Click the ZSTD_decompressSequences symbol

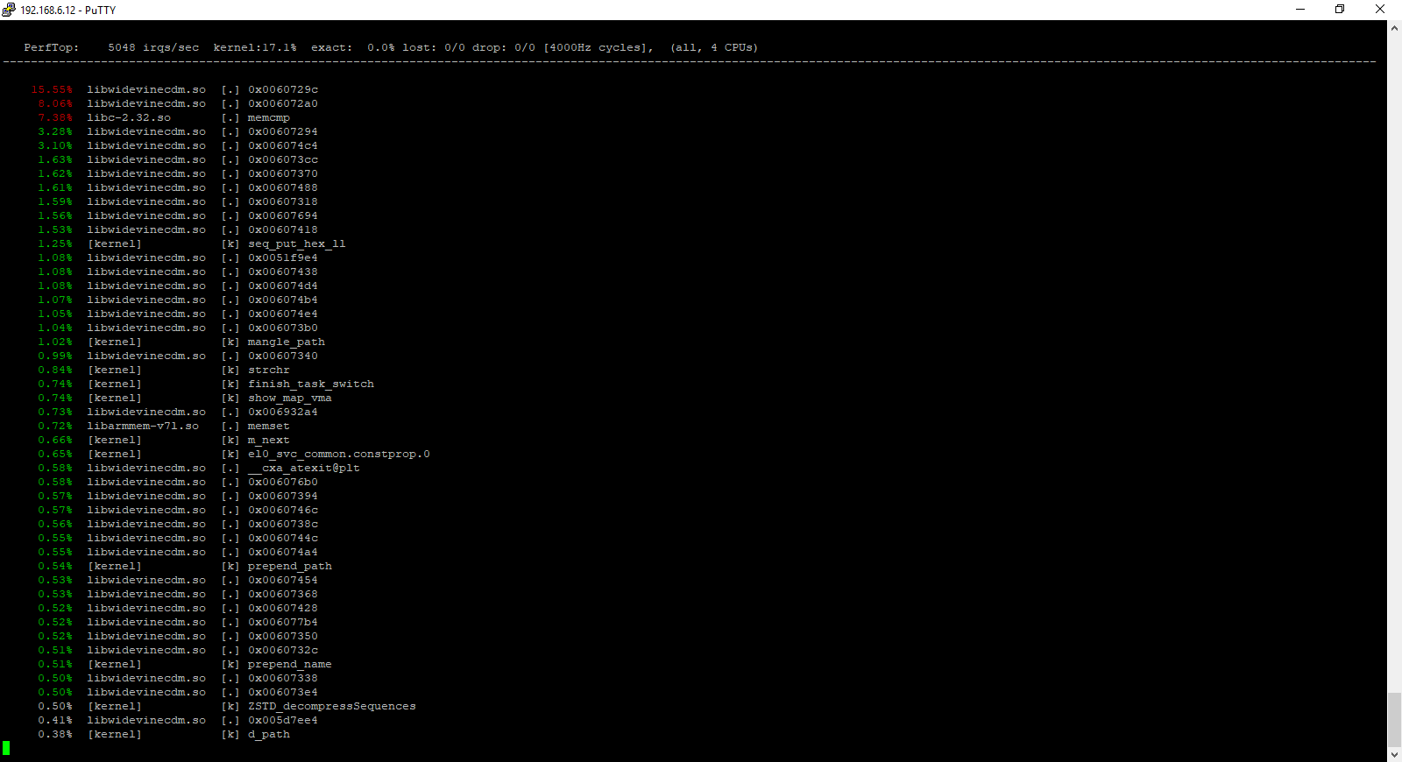tap(331, 707)
